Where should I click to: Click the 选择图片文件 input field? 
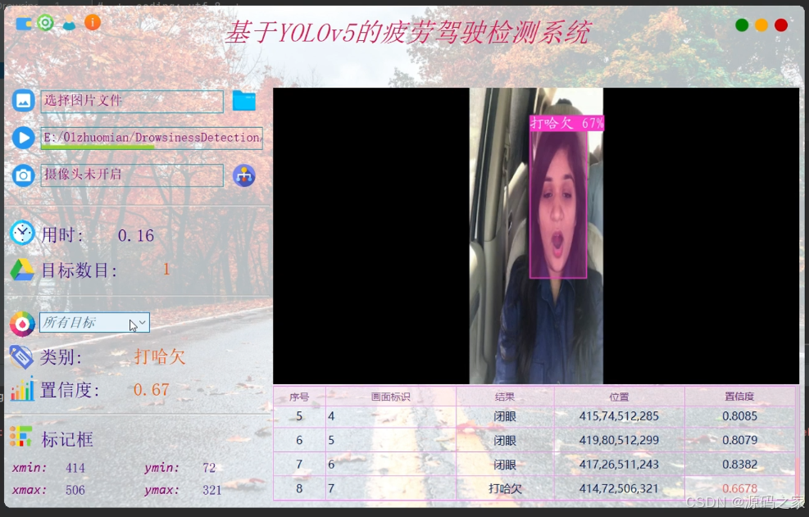click(x=132, y=101)
